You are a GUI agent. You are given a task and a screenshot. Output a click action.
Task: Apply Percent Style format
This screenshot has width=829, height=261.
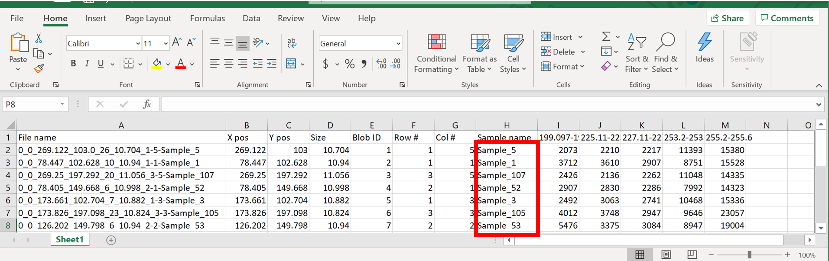(x=350, y=64)
